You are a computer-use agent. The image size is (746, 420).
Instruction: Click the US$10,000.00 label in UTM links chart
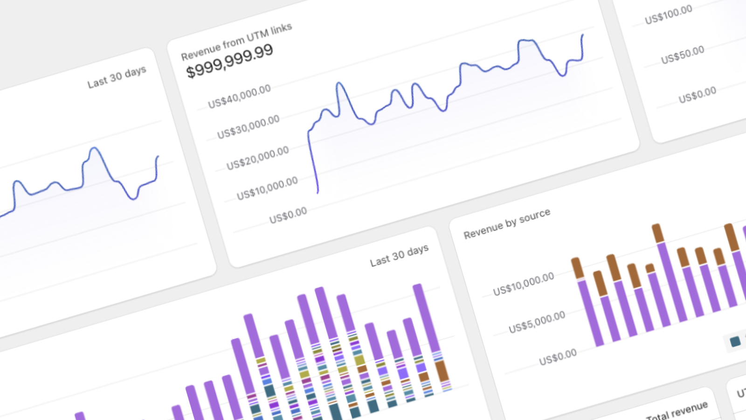(267, 189)
